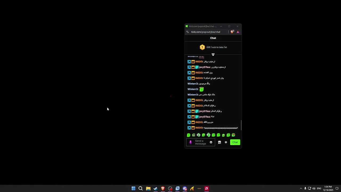Click the kick.com/popout/jlxe/chat address bar URL
The width and height of the screenshot is (341, 192).
point(206,32)
